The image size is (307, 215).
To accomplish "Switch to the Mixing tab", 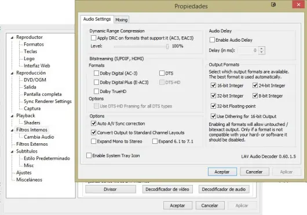I will coord(122,20).
